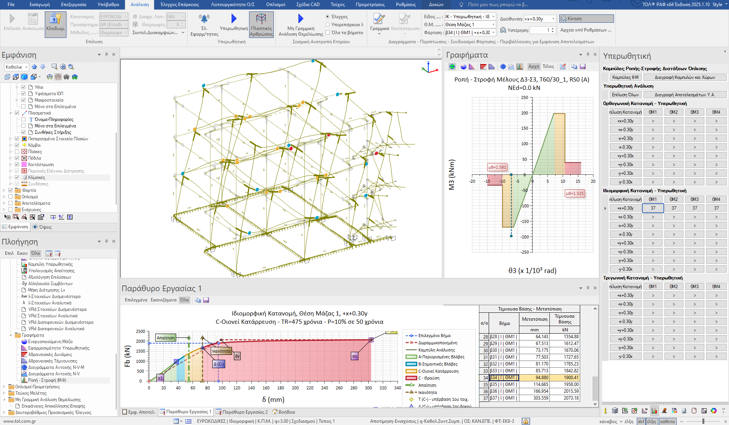Enable Όλα τα βήματα checkbox
Image resolution: width=729 pixels, height=425 pixels.
click(327, 33)
